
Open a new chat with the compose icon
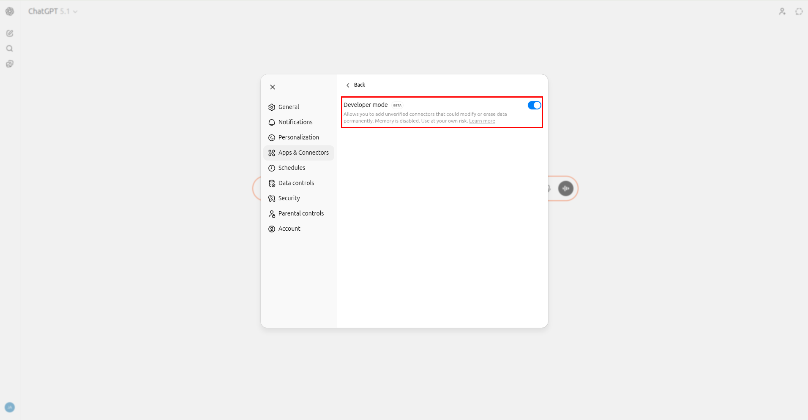click(9, 33)
